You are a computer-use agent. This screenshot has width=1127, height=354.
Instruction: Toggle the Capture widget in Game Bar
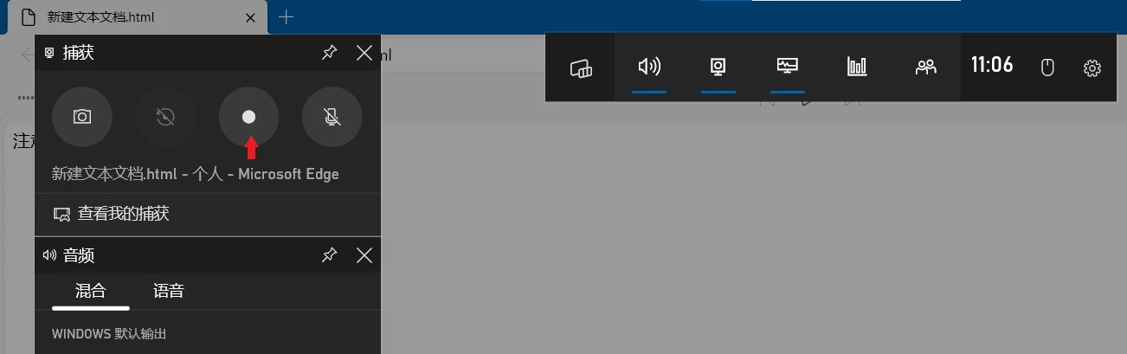(x=718, y=68)
